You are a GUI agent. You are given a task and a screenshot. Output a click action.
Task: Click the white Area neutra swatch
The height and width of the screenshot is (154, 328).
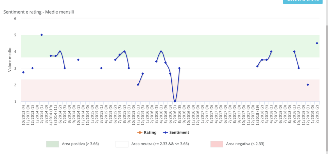point(122,144)
